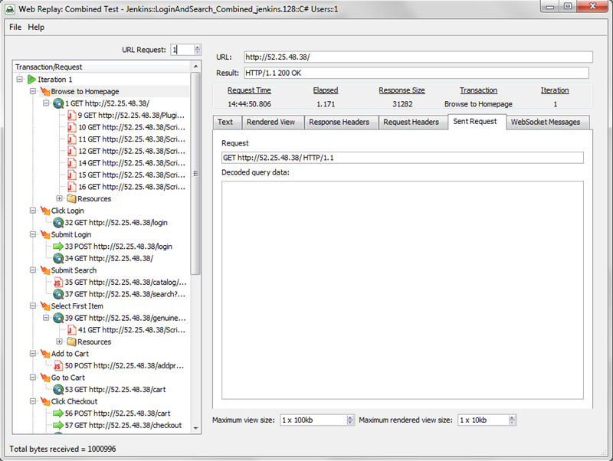Click the Resources folder icon under Browse to Homepage

pyautogui.click(x=71, y=199)
